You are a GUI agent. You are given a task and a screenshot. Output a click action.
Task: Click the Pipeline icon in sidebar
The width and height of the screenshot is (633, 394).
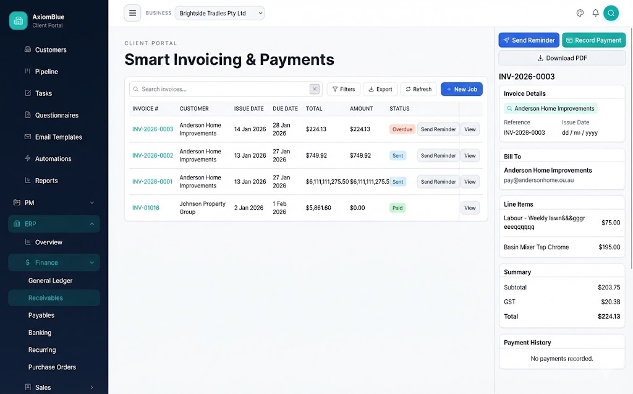click(x=27, y=71)
